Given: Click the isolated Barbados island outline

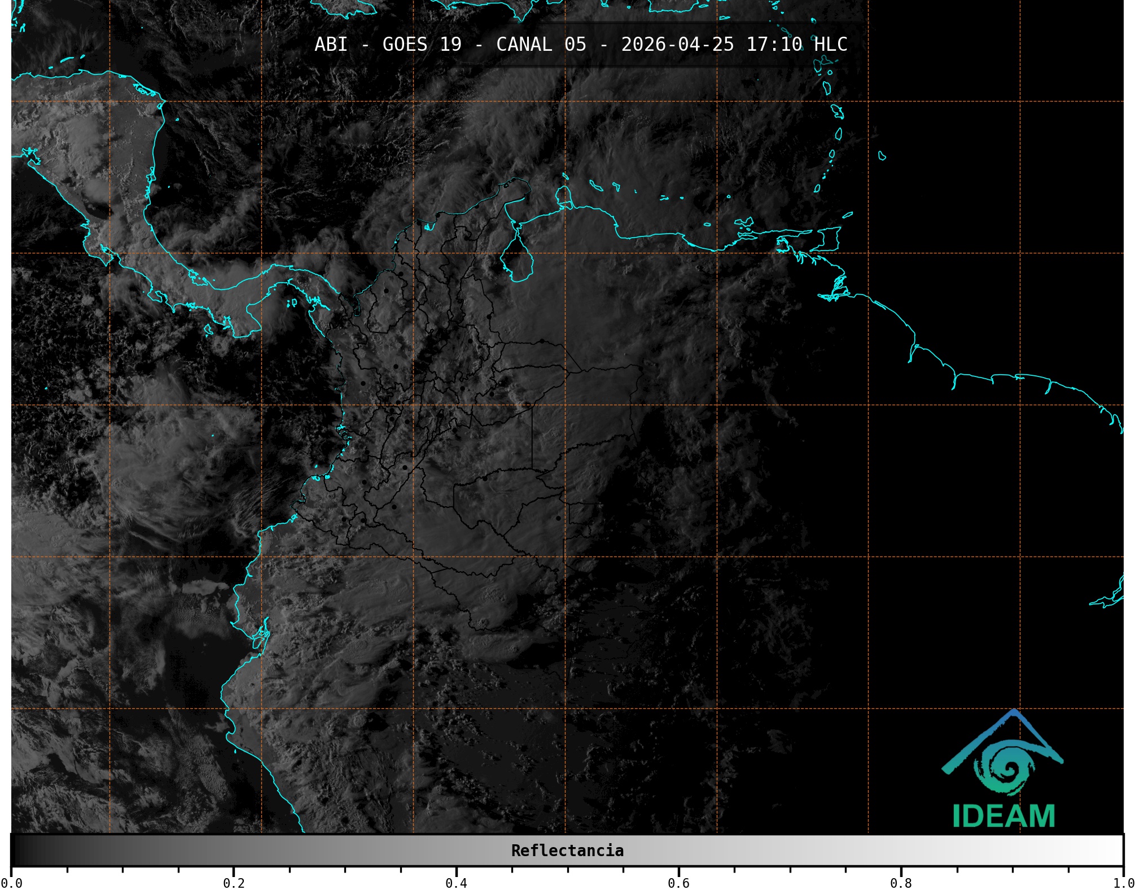Looking at the screenshot, I should [x=882, y=156].
